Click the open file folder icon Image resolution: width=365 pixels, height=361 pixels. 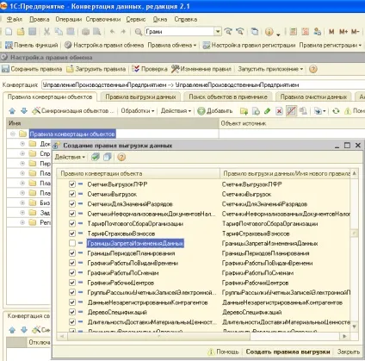[x=21, y=32]
